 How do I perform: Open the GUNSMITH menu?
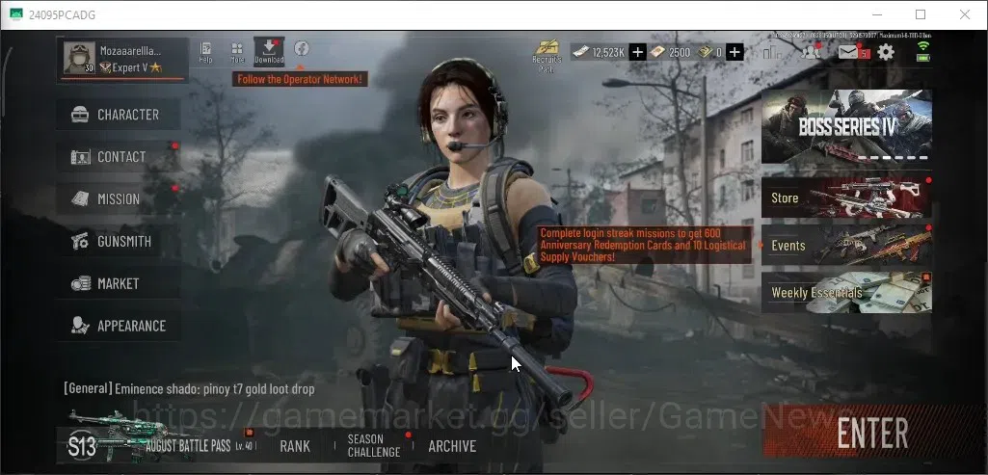(x=119, y=241)
